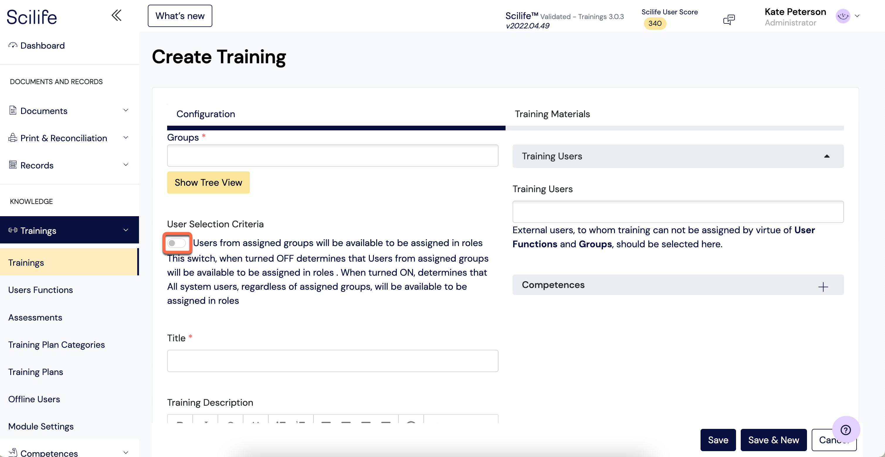This screenshot has width=885, height=457.
Task: Click the Records list icon
Action: (x=13, y=165)
